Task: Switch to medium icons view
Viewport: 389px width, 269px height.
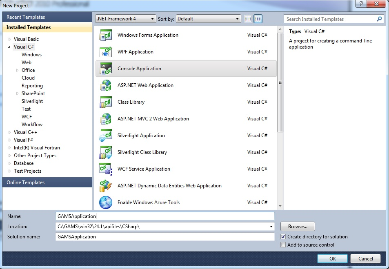Action: [x=258, y=19]
